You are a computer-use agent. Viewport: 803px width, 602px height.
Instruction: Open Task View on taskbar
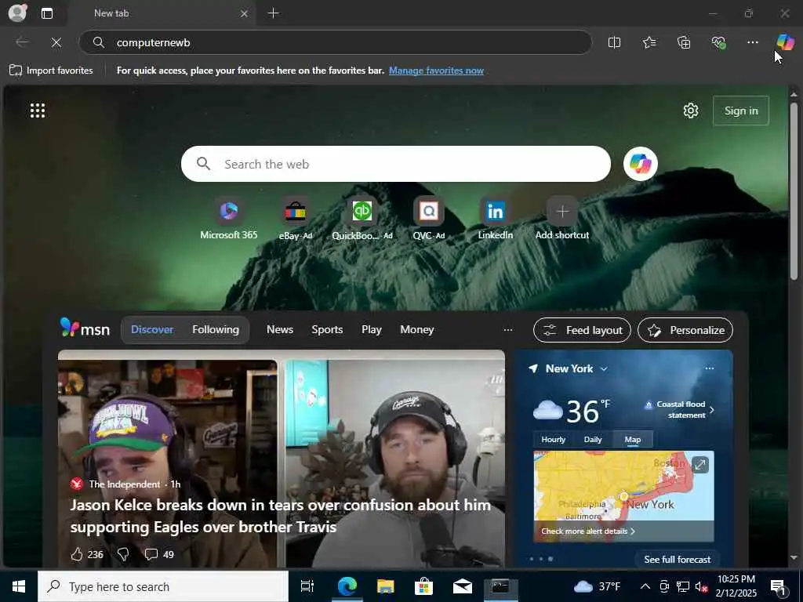tap(307, 586)
